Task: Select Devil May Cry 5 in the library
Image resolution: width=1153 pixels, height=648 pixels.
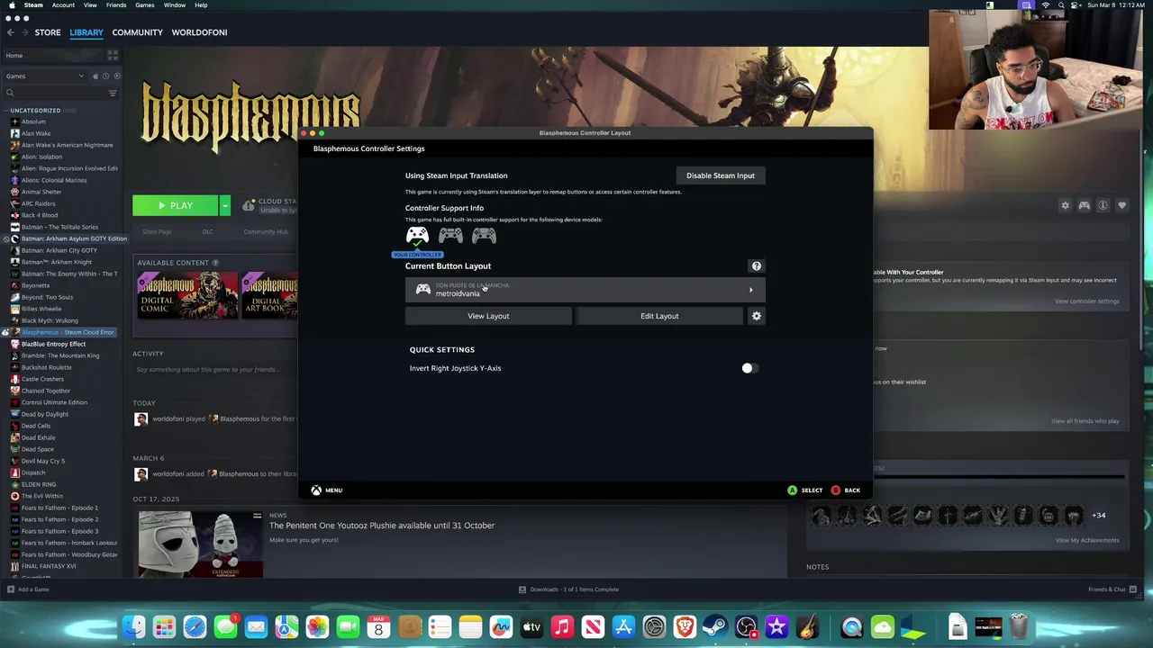Action: pos(43,461)
